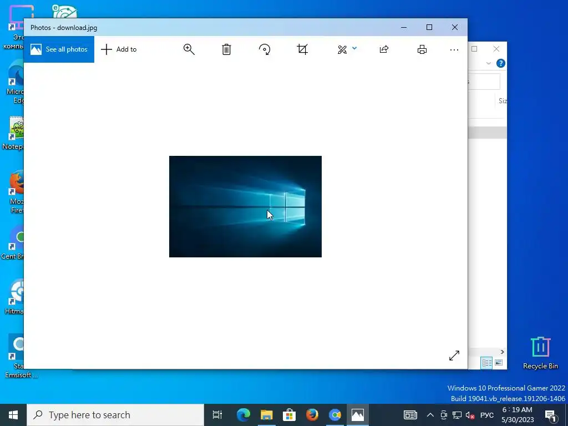Minimize the Photos window
This screenshot has width=568, height=426.
tap(404, 27)
